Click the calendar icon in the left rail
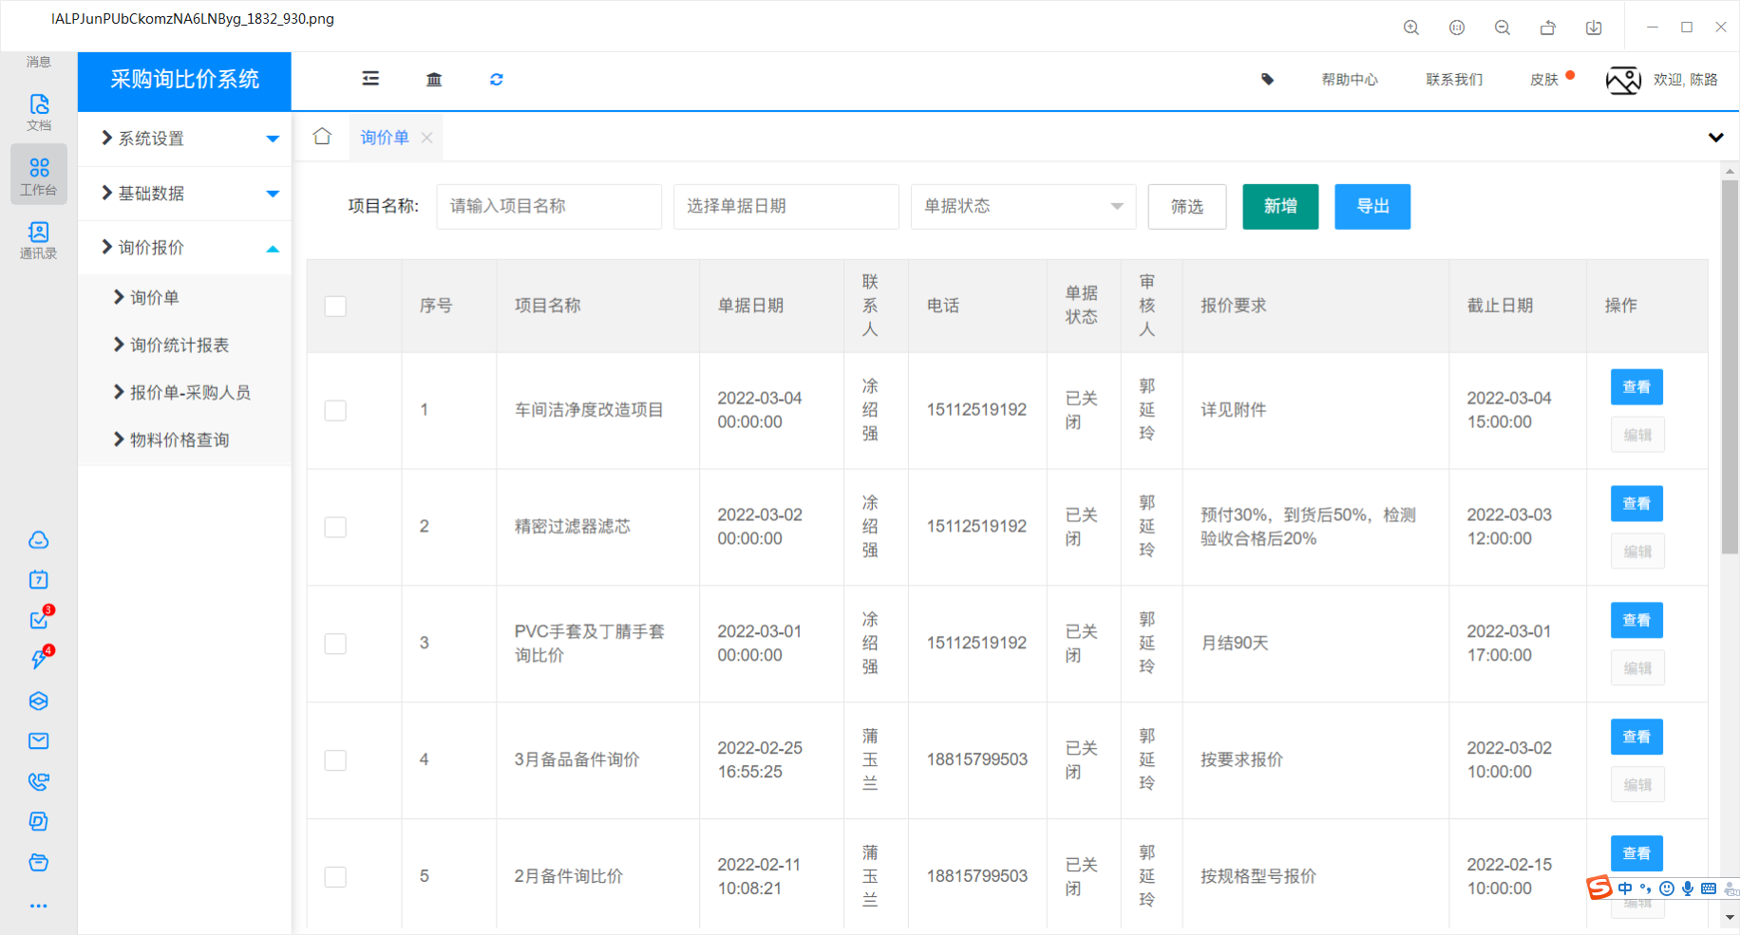This screenshot has height=935, width=1740. 38,579
